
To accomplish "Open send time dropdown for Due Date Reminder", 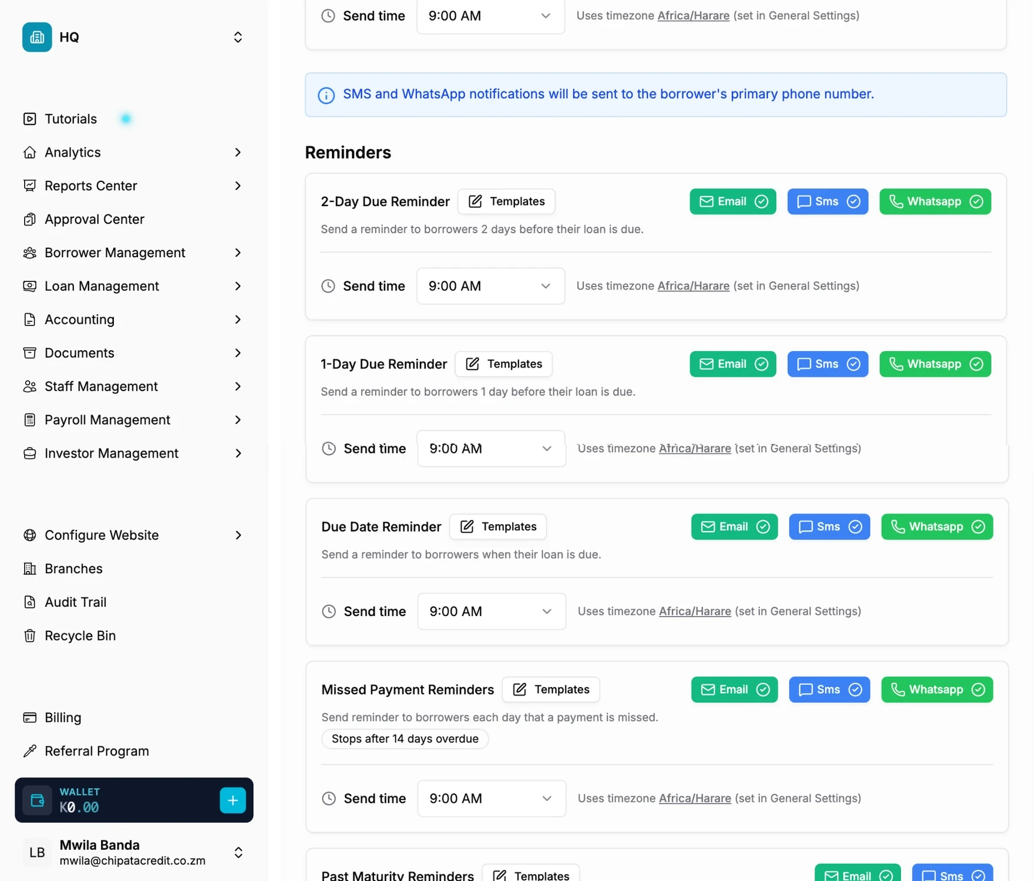I will tap(491, 611).
